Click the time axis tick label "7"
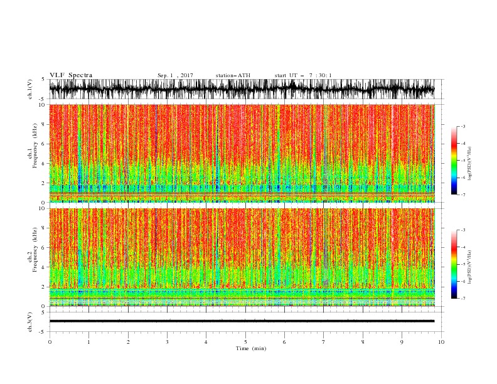This screenshot has width=497, height=384. pos(324,342)
